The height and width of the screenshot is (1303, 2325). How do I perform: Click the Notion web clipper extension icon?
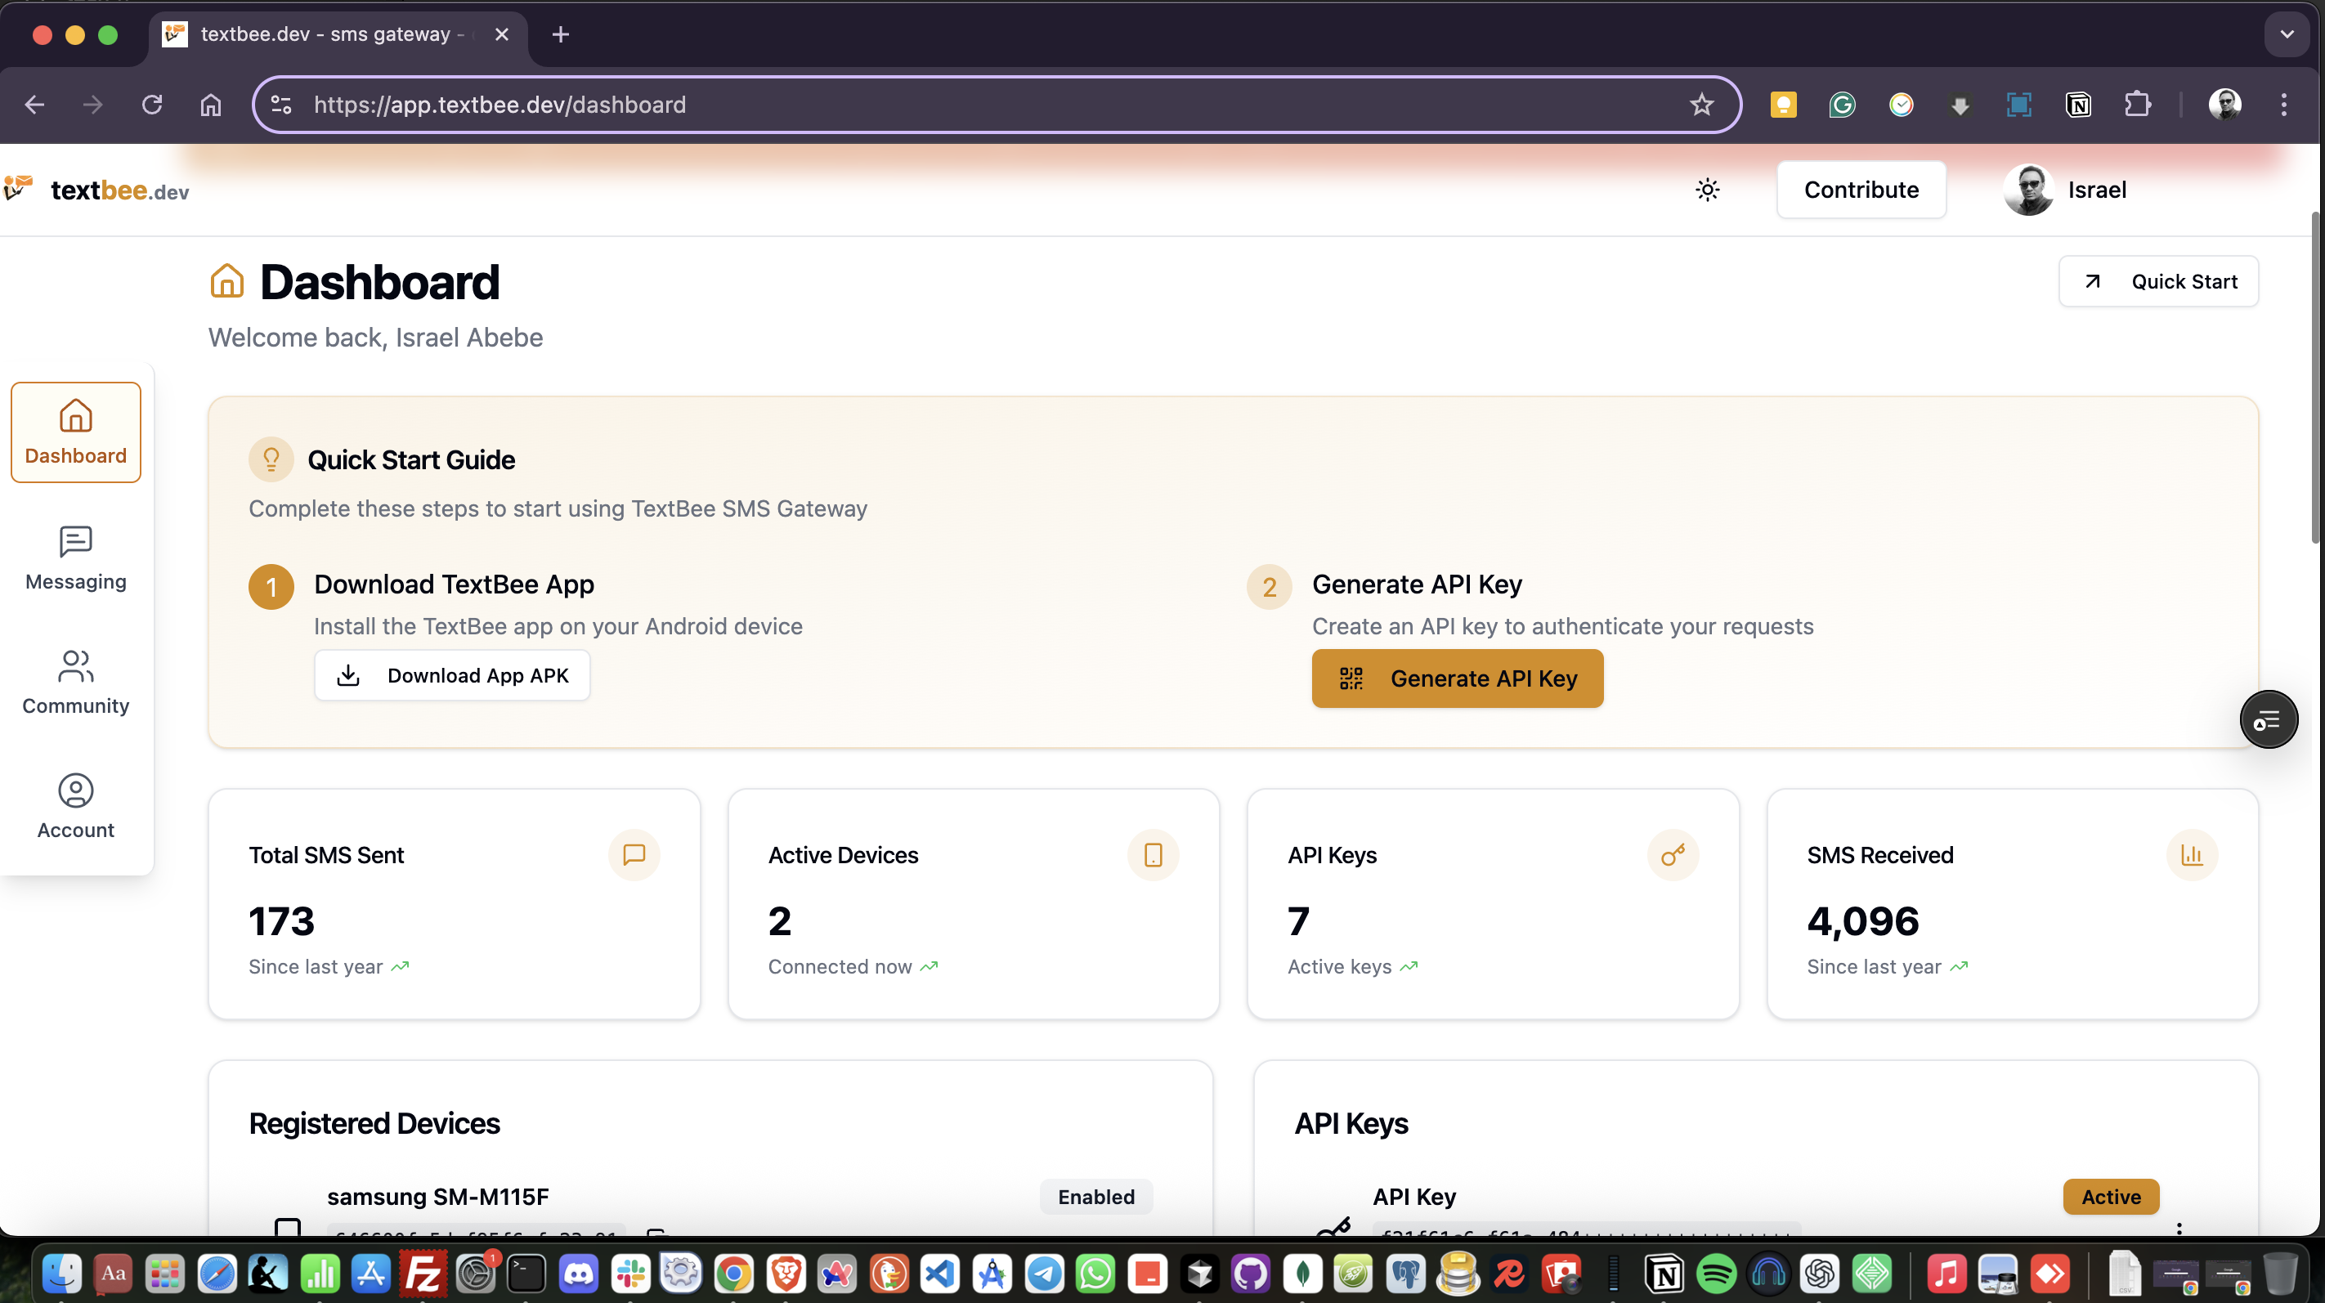[2079, 105]
